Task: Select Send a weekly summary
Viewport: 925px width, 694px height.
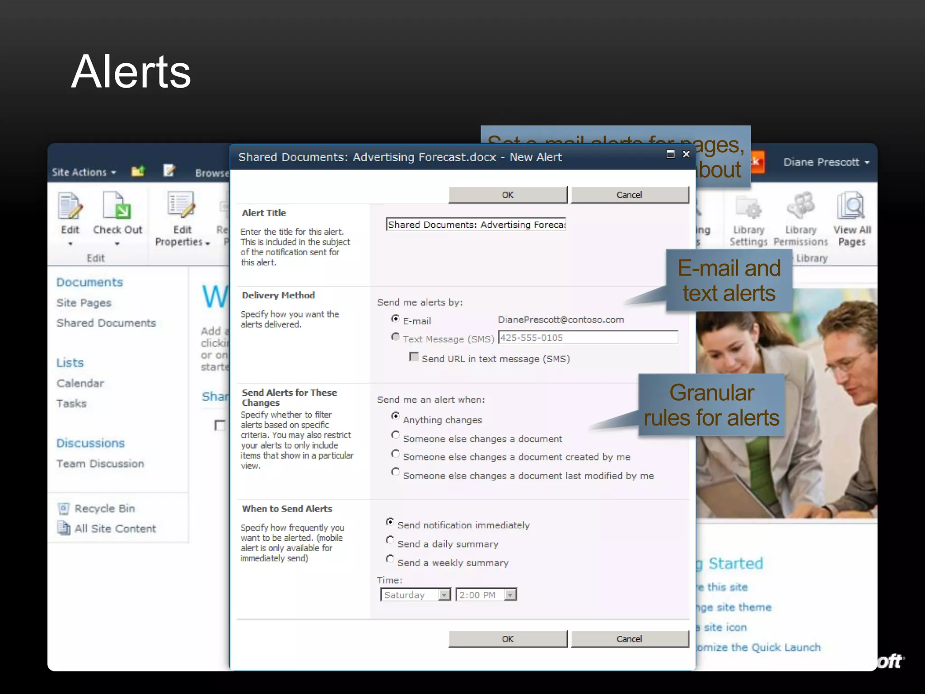Action: [x=390, y=559]
